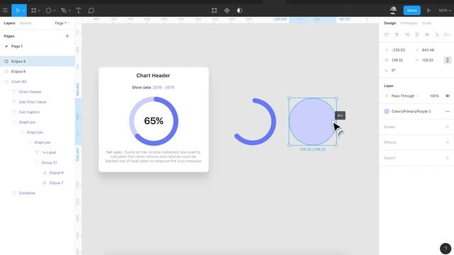This screenshot has width=454, height=255.
Task: Select the Ellipse 6 layer
Action: (38, 173)
